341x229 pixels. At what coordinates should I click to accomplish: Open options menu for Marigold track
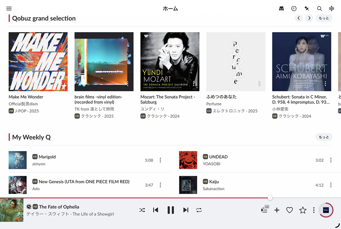(x=160, y=160)
